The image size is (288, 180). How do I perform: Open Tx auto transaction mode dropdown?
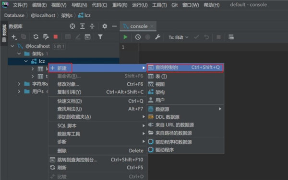pos(179,37)
